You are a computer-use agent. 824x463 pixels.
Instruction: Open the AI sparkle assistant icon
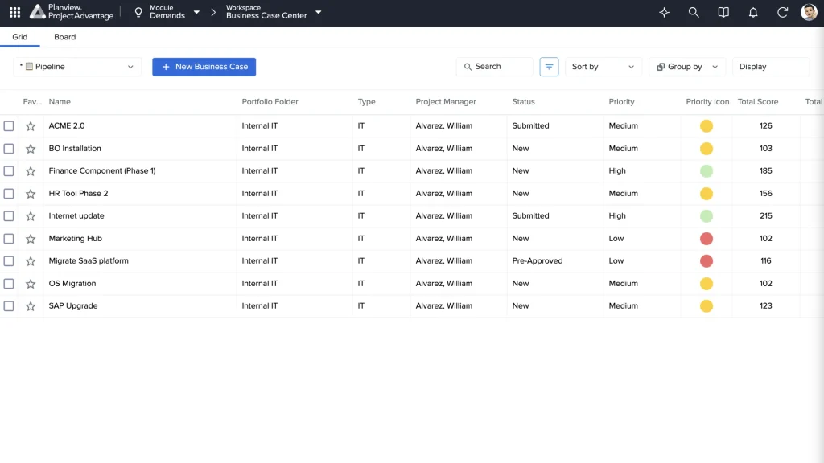(664, 13)
